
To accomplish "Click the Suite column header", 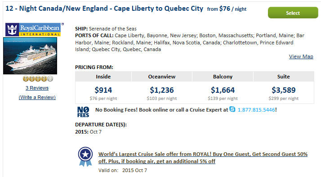I will click(284, 77).
